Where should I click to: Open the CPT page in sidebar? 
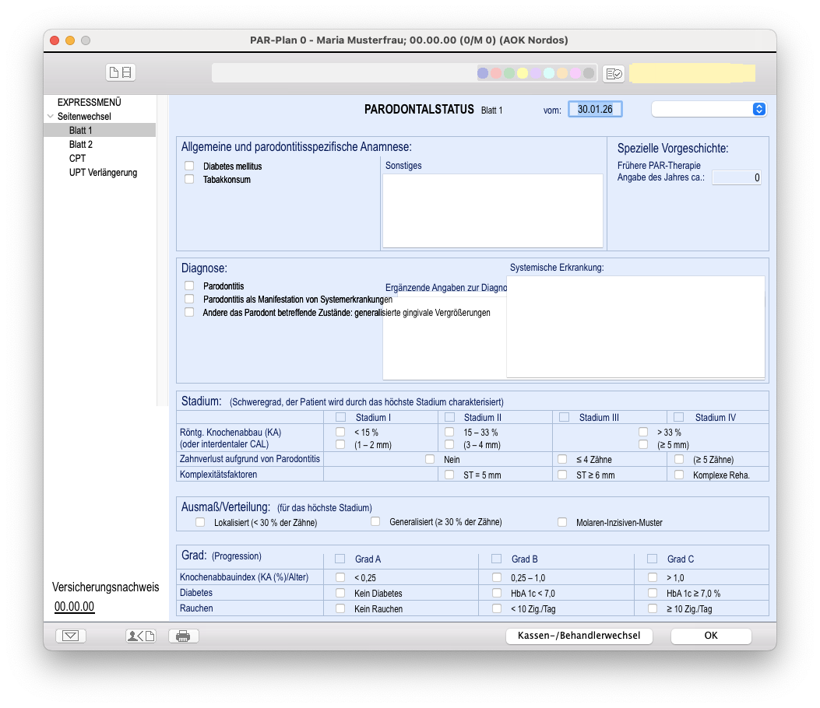point(77,158)
